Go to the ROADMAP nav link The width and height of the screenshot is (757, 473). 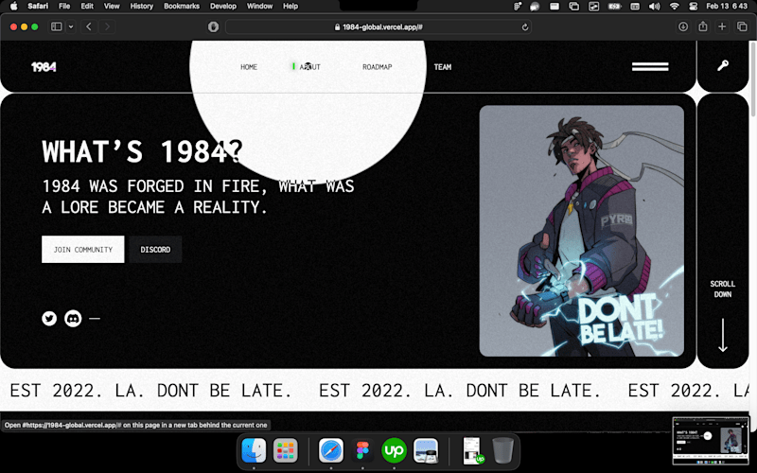point(377,67)
